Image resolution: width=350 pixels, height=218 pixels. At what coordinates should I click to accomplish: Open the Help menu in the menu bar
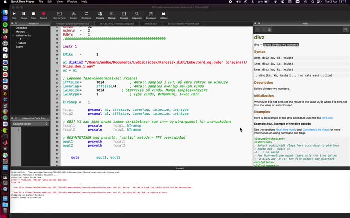(84, 2)
